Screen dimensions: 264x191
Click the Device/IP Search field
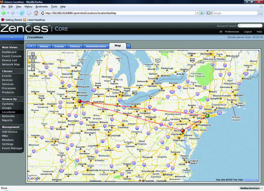click(250, 26)
